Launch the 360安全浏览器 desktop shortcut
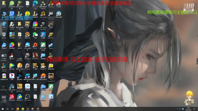This screenshot has height=111, width=198. pos(12,3)
